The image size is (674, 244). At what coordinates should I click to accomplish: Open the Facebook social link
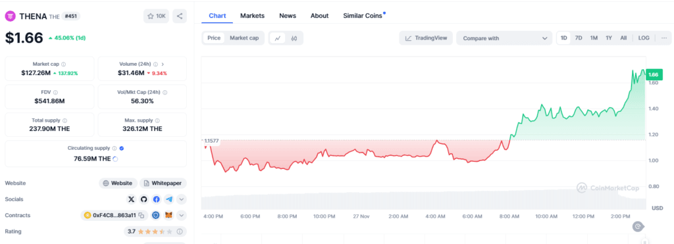[x=157, y=199]
